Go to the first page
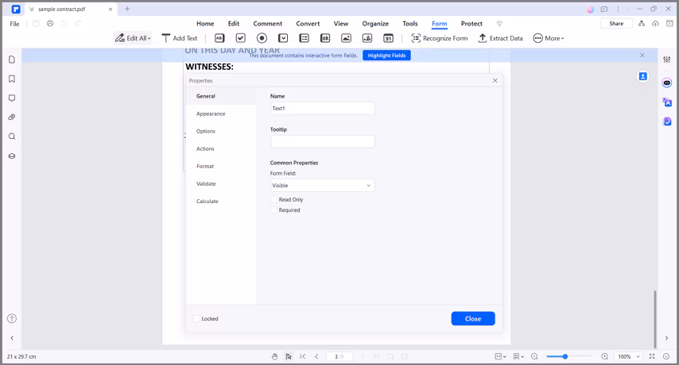This screenshot has width=679, height=365. 303,356
